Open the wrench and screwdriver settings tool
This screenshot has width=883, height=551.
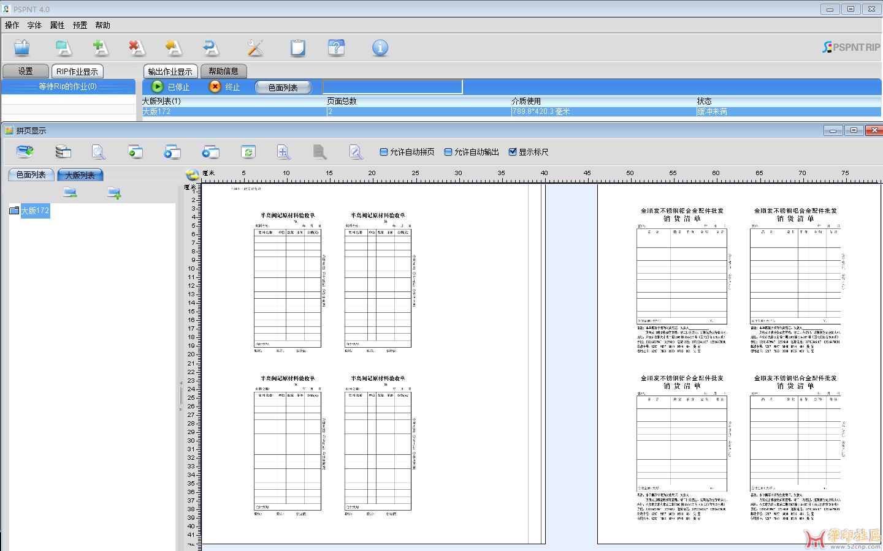[x=255, y=48]
